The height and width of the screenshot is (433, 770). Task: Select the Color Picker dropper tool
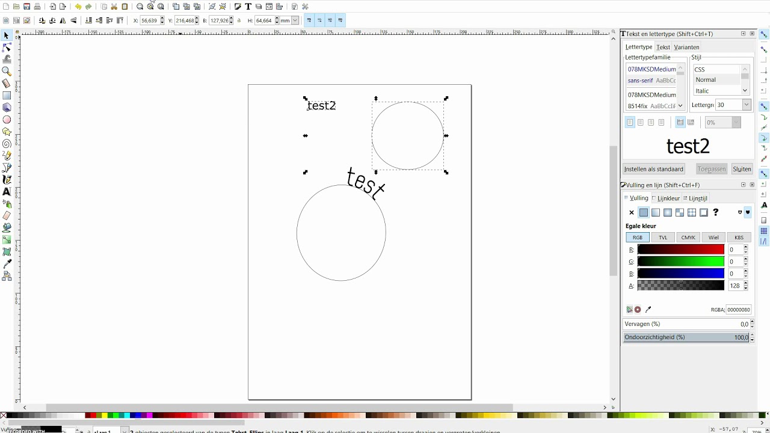[7, 264]
